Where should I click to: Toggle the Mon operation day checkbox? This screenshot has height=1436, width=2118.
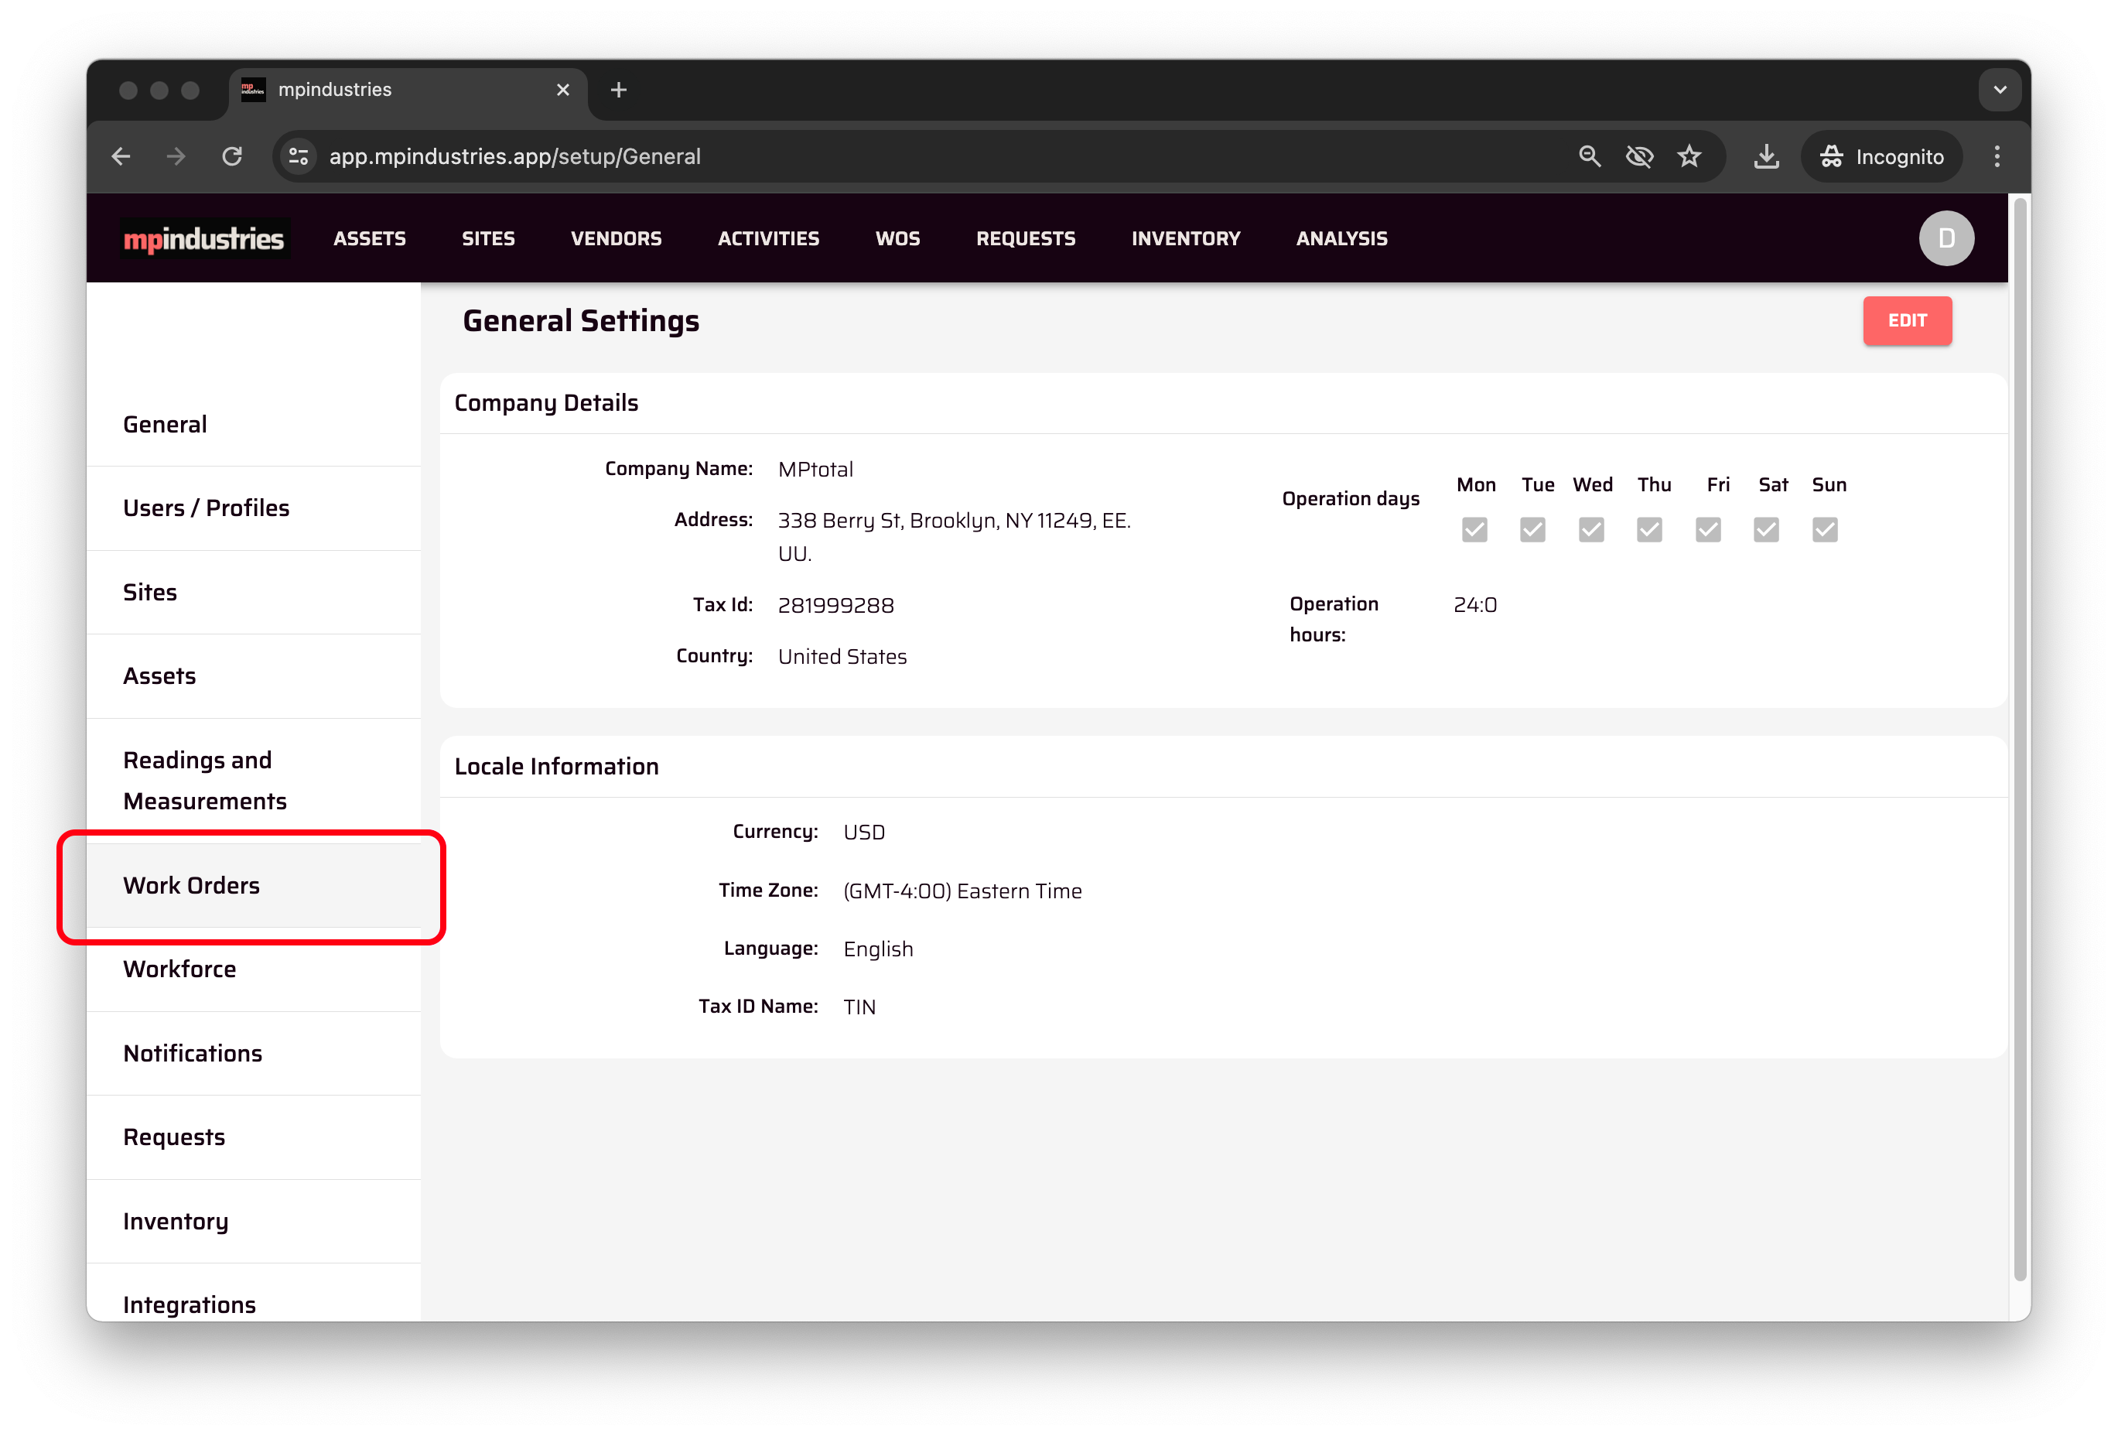coord(1474,530)
